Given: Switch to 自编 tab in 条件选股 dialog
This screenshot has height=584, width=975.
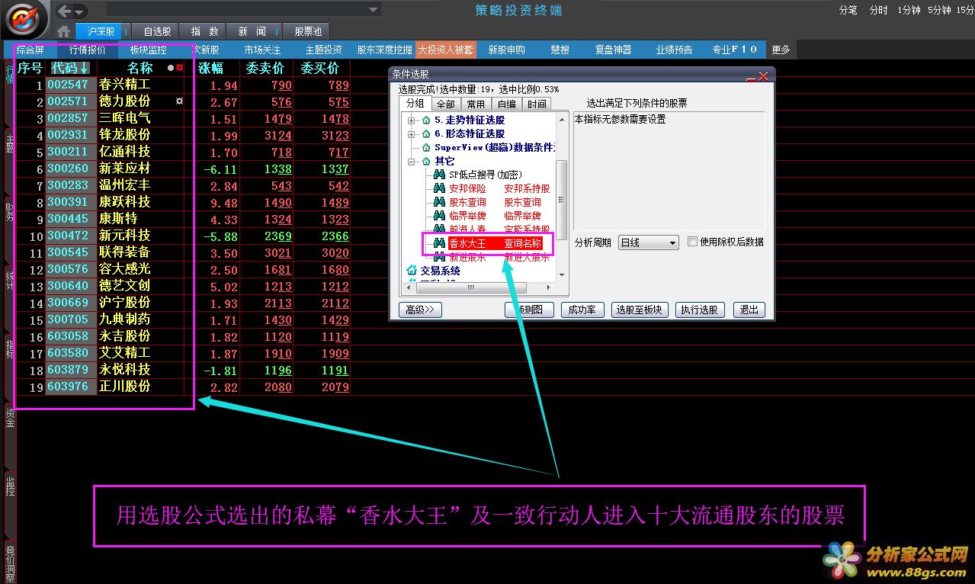Looking at the screenshot, I should click(506, 104).
